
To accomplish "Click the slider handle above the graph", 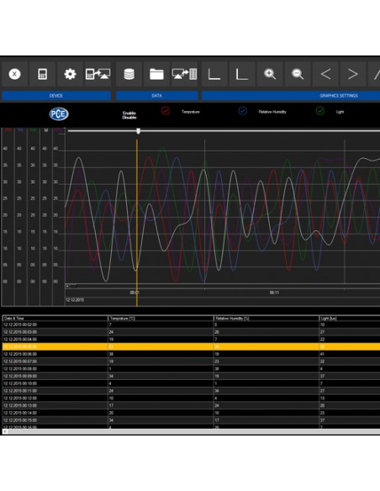I will pos(139,131).
